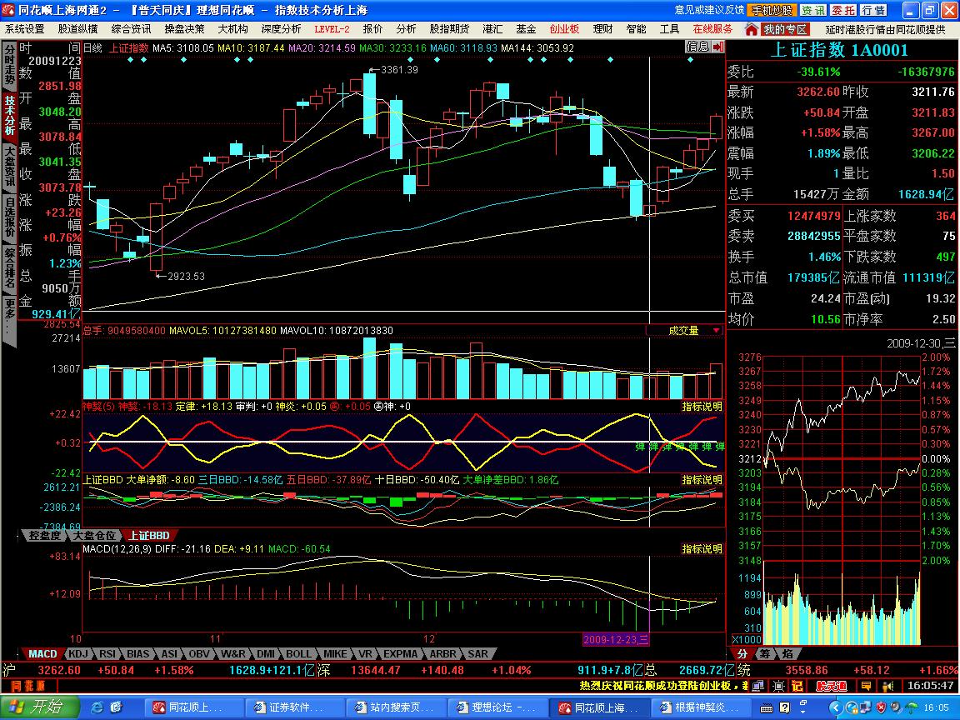Open the message bubble icon in status bar
Screen dimensions: 960x720
(867, 687)
